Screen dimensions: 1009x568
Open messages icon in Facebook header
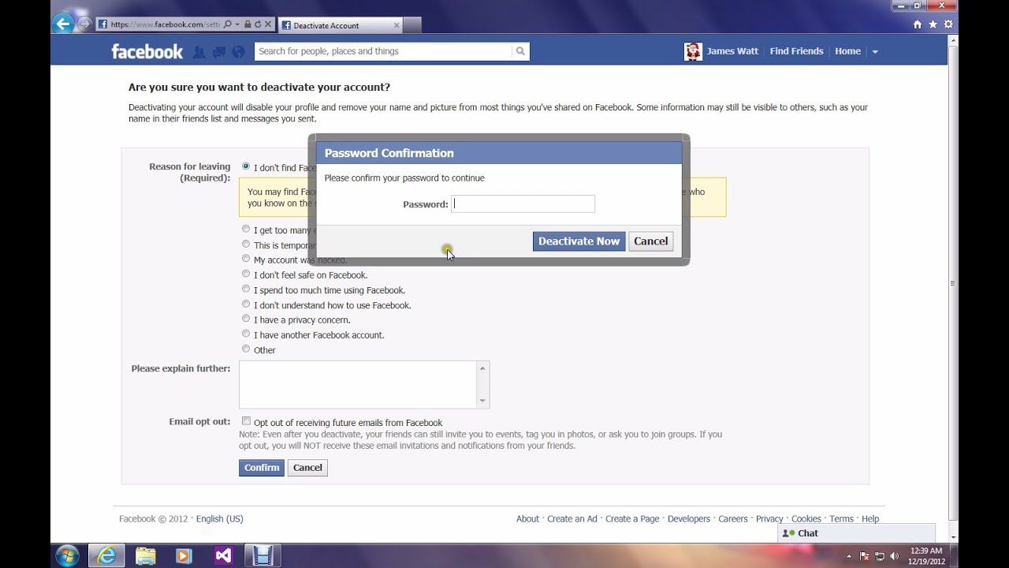[x=218, y=52]
